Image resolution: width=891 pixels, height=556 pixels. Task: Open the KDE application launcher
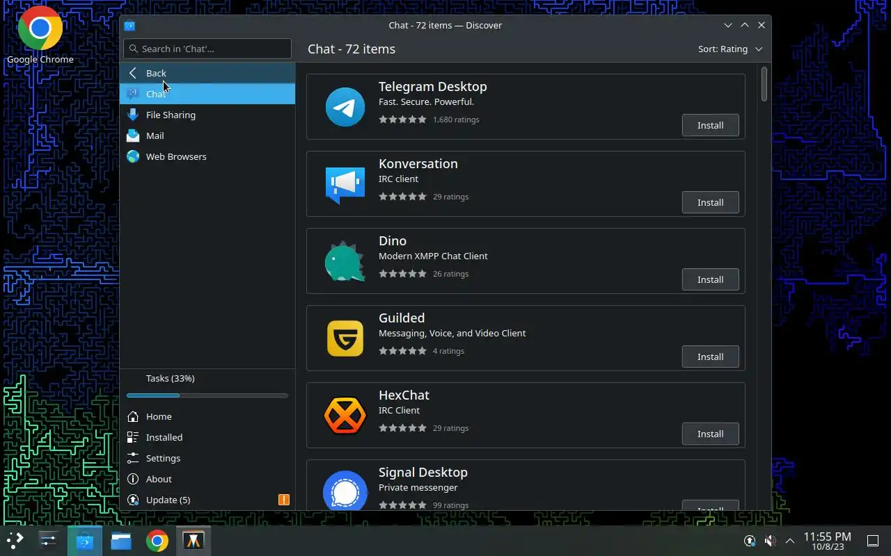point(15,540)
